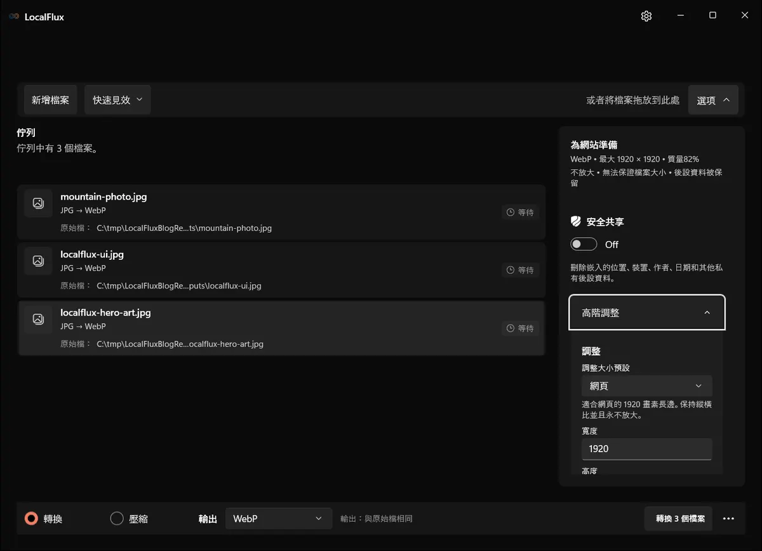Select the 壓縮 radio button

[117, 519]
